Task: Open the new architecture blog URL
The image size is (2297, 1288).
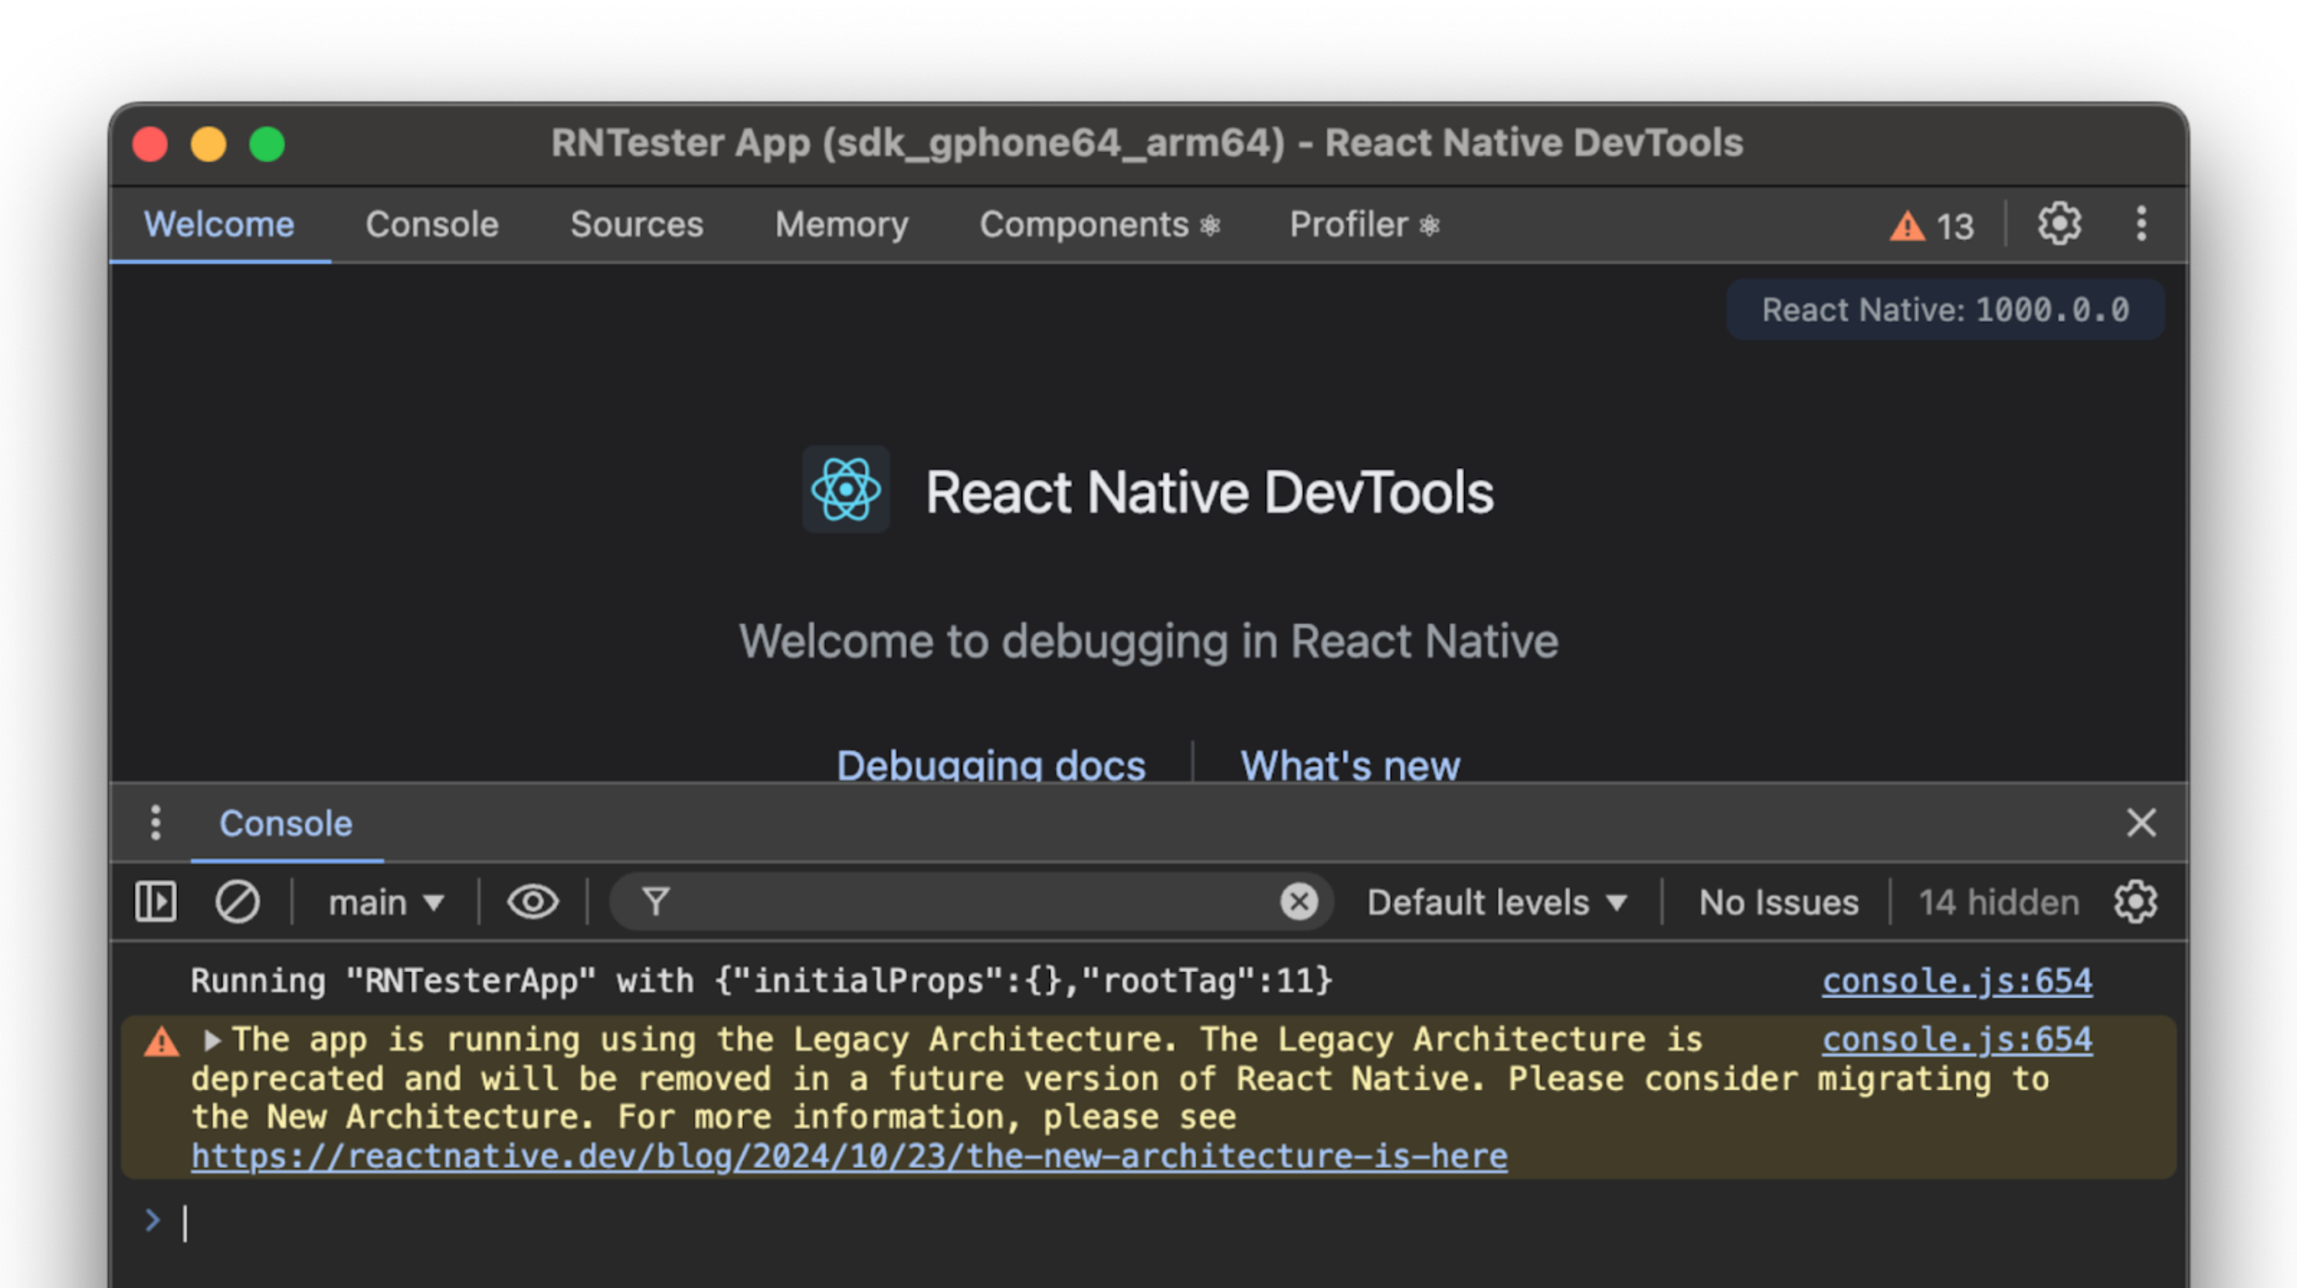Action: 849,1157
